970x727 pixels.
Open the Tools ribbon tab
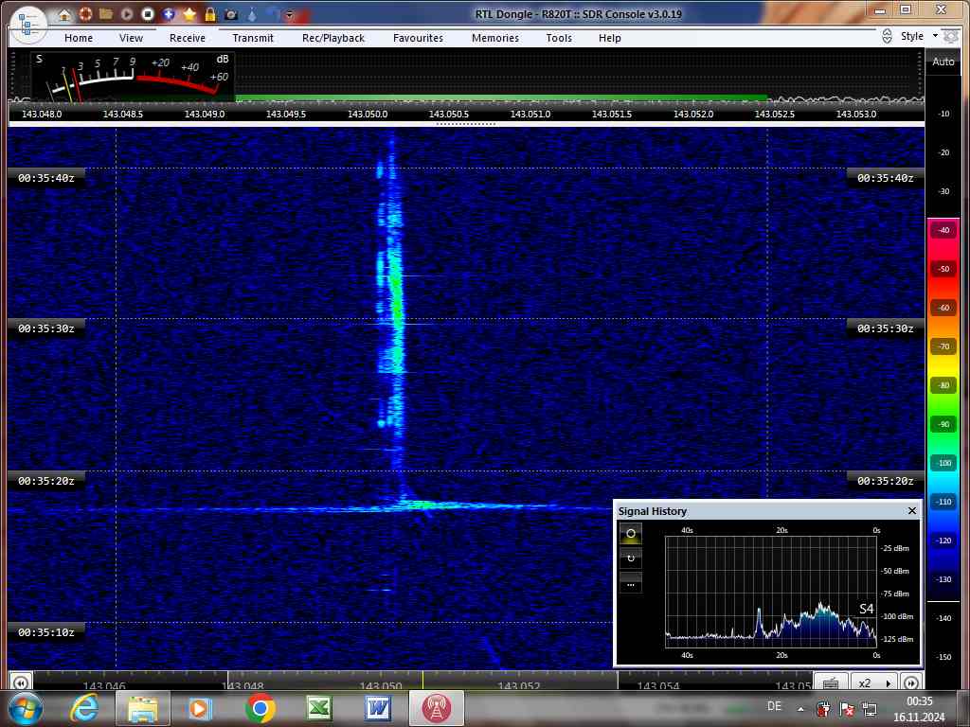(x=559, y=38)
